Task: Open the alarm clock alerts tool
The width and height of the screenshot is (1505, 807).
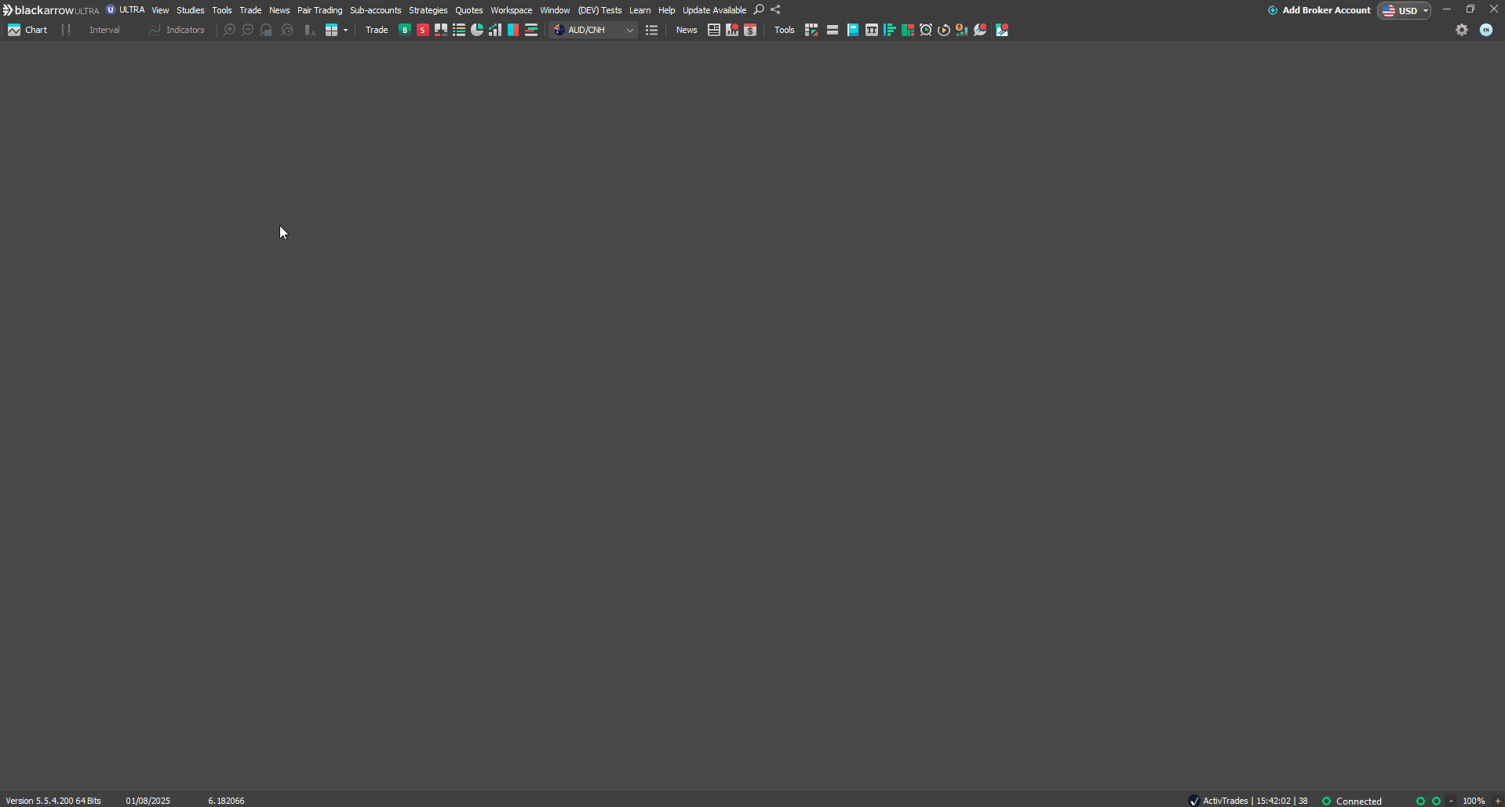Action: [x=926, y=30]
